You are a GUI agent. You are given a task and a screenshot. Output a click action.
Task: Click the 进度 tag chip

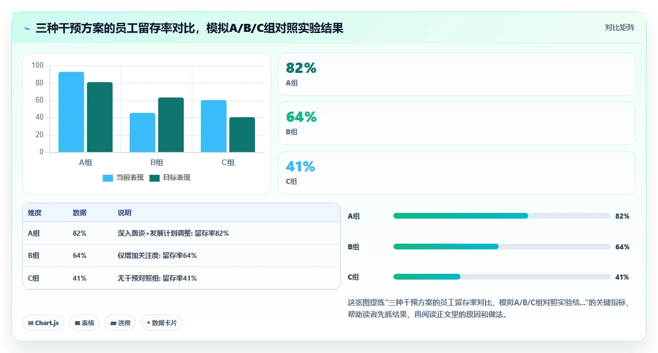tap(121, 323)
